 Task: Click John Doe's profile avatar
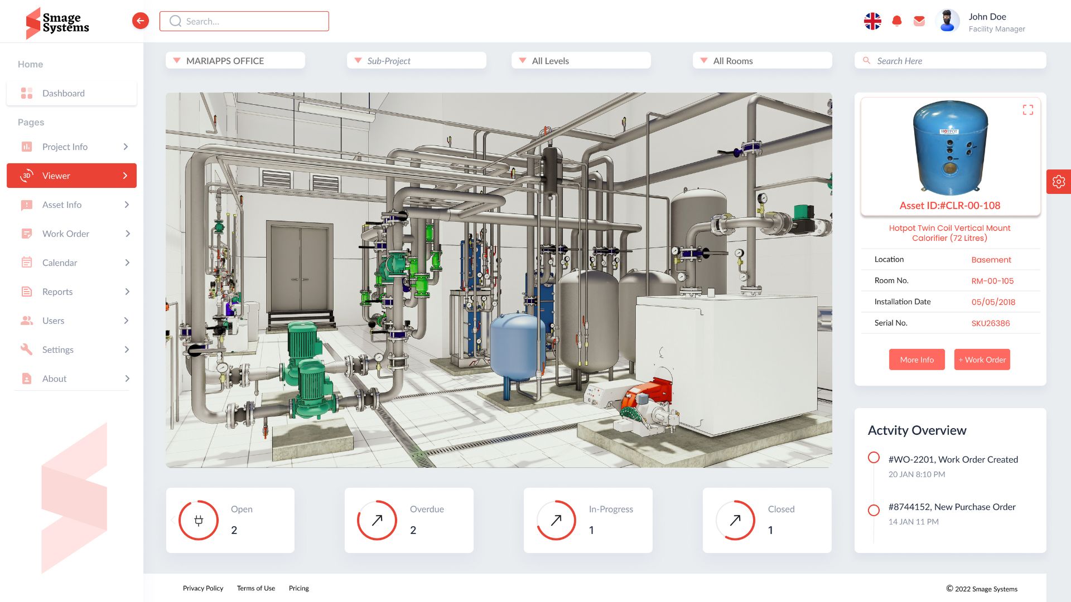pyautogui.click(x=947, y=21)
